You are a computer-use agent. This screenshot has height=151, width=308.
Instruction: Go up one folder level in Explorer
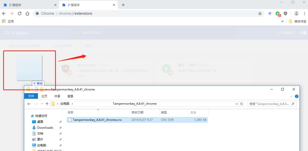coord(47,104)
